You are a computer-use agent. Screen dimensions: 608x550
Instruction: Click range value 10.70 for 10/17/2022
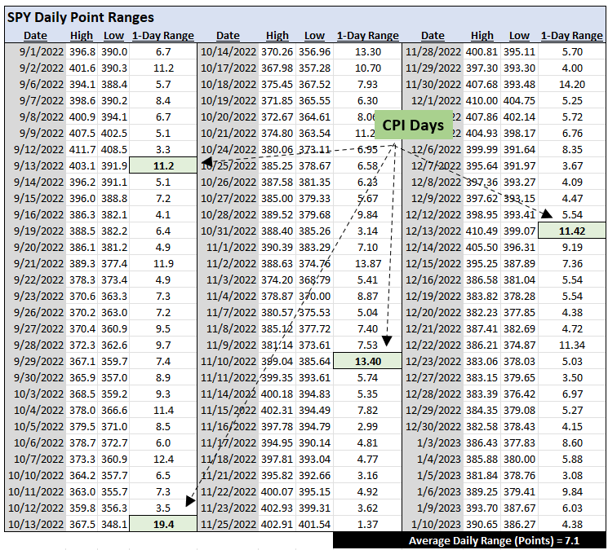pos(367,68)
